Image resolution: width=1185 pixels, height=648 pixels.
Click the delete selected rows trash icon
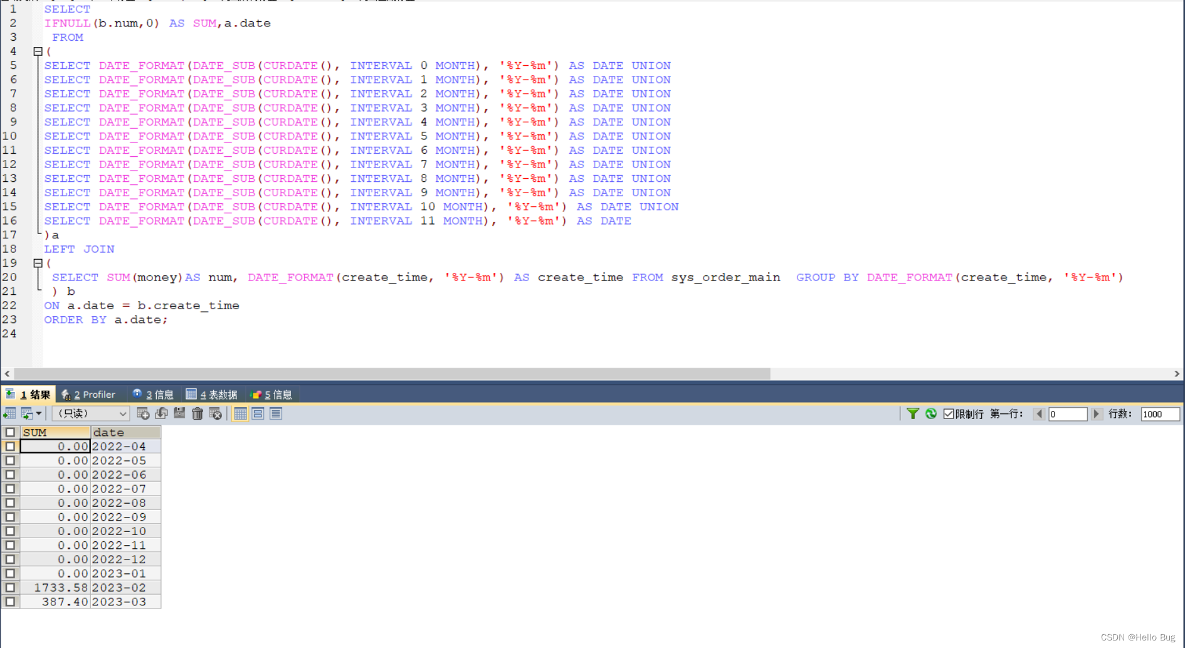[x=197, y=413]
